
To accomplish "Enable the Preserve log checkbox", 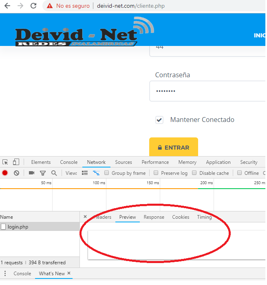I will pyautogui.click(x=156, y=173).
